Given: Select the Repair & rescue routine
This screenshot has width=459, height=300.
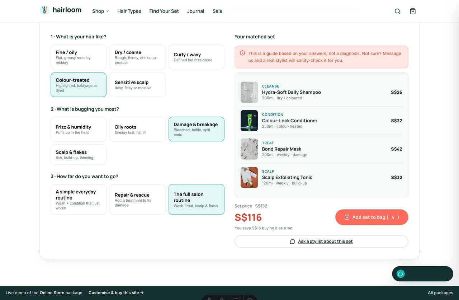Looking at the screenshot, I should 137,200.
